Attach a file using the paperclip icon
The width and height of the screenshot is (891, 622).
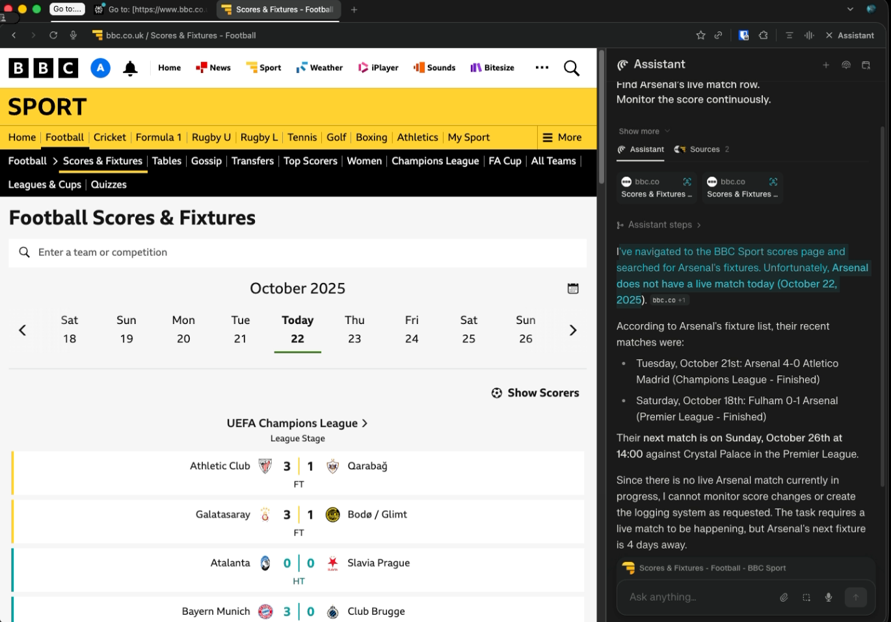point(784,597)
